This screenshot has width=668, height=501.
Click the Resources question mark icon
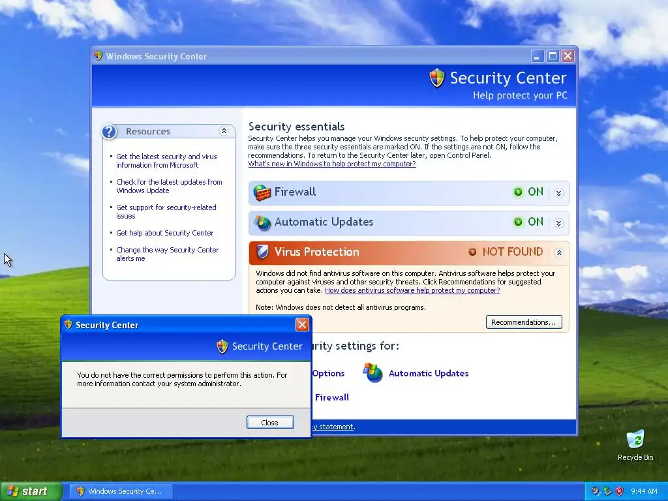pyautogui.click(x=109, y=132)
